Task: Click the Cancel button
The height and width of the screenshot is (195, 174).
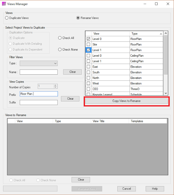Action: [126, 189]
